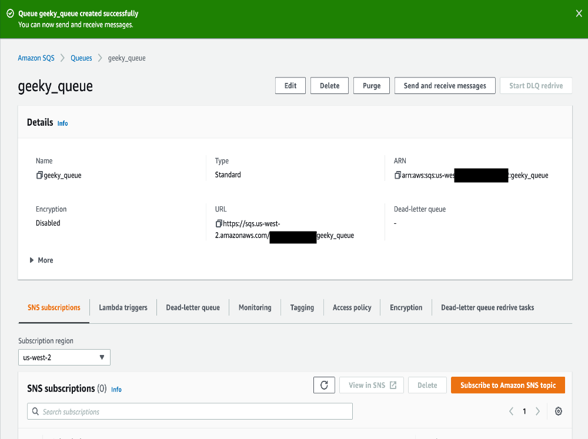Click the Encryption value Disabled

click(48, 223)
